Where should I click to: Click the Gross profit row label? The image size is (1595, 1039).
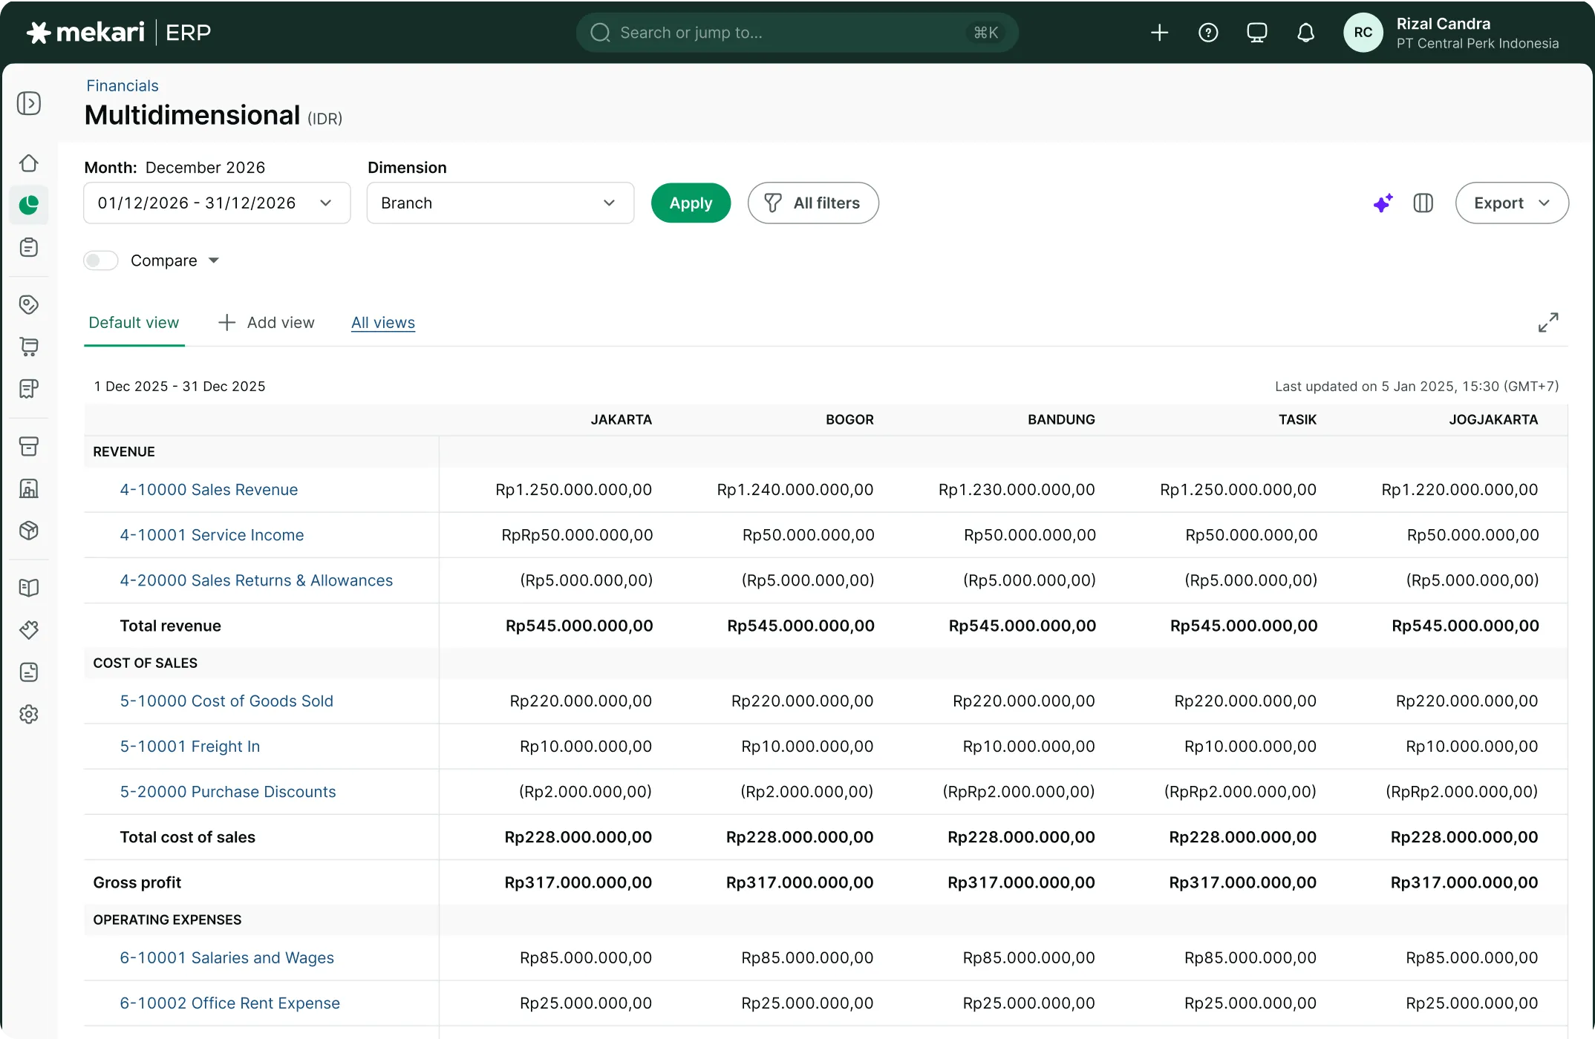click(137, 882)
